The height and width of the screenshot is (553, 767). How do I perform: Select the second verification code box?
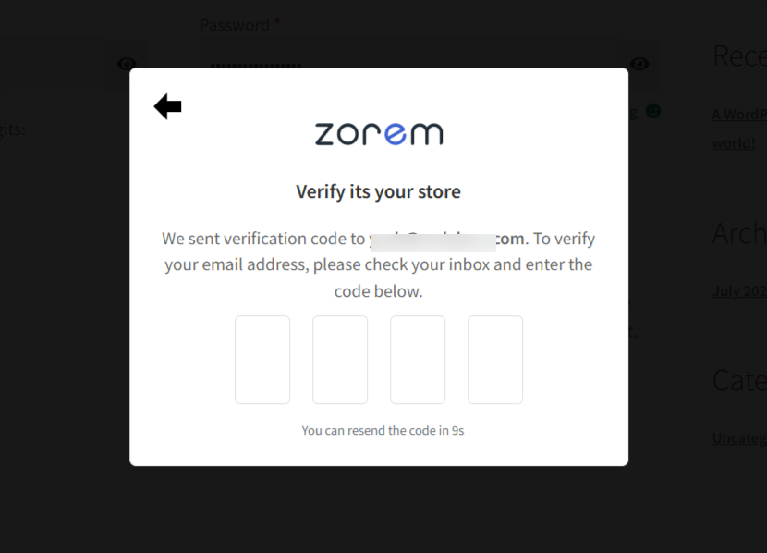click(340, 360)
